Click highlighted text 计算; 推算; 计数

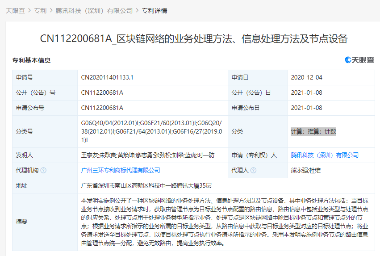click(x=313, y=131)
